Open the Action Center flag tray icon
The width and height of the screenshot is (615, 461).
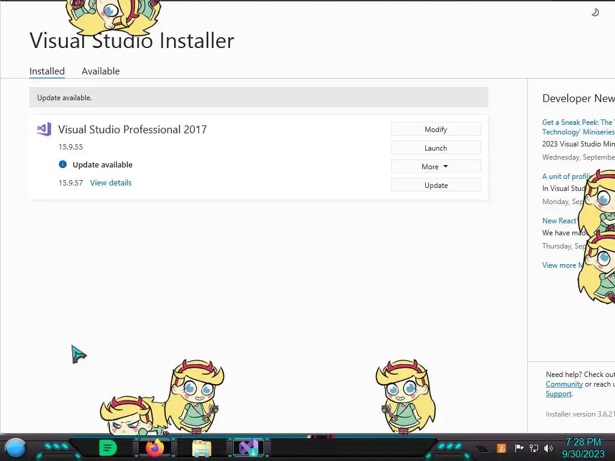click(x=520, y=448)
